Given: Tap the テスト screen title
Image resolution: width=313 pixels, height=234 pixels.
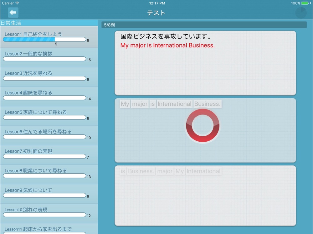Looking at the screenshot, I should (x=156, y=13).
